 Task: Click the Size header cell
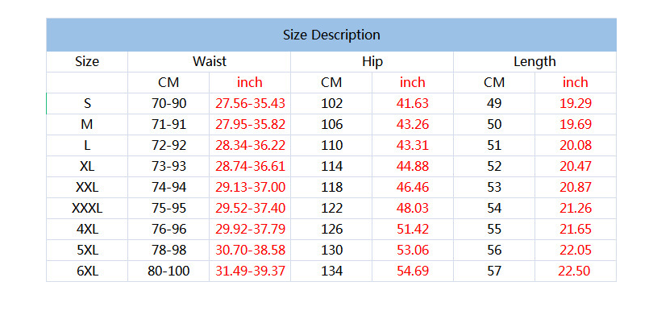87,61
